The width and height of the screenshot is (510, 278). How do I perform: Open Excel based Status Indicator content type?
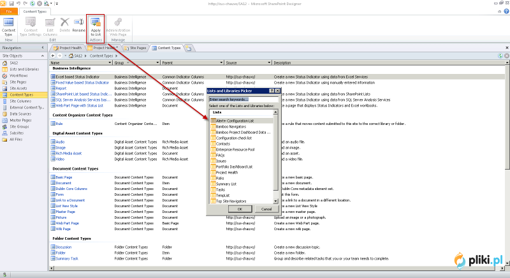pos(77,77)
